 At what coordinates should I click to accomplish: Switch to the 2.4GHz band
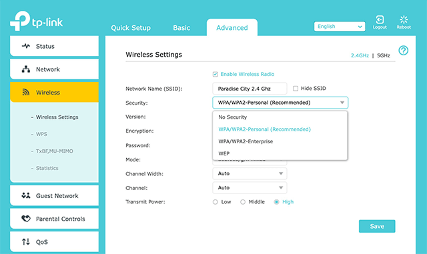point(360,55)
